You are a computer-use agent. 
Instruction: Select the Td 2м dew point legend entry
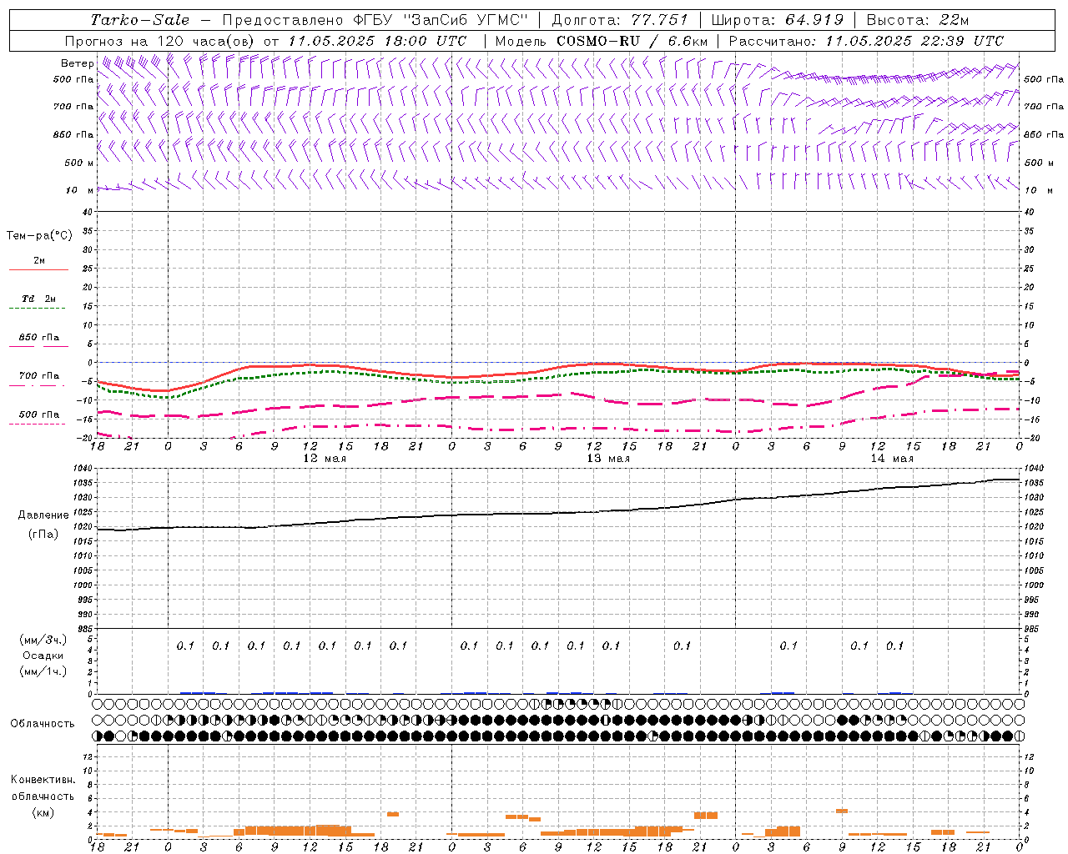point(38,302)
